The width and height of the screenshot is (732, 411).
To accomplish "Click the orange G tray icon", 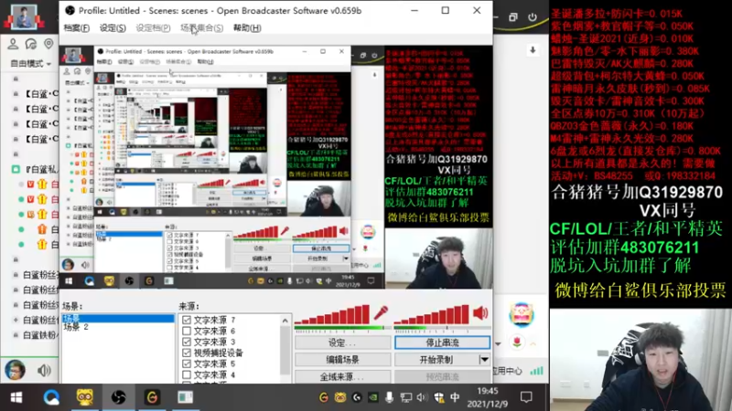I will (x=324, y=397).
